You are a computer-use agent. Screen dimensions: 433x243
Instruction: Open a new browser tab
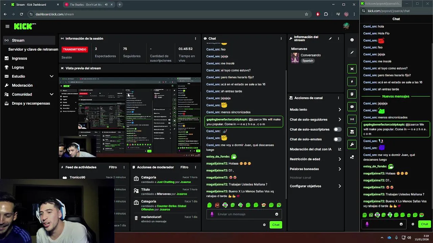119,5
